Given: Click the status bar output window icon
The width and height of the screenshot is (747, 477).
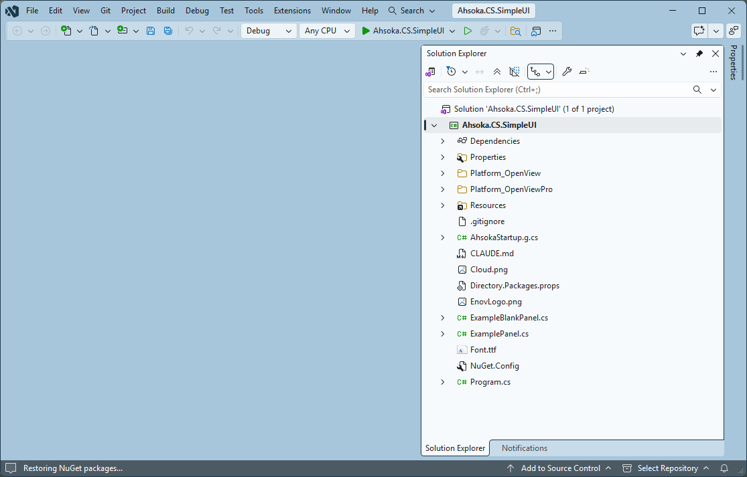Looking at the screenshot, I should tap(11, 468).
